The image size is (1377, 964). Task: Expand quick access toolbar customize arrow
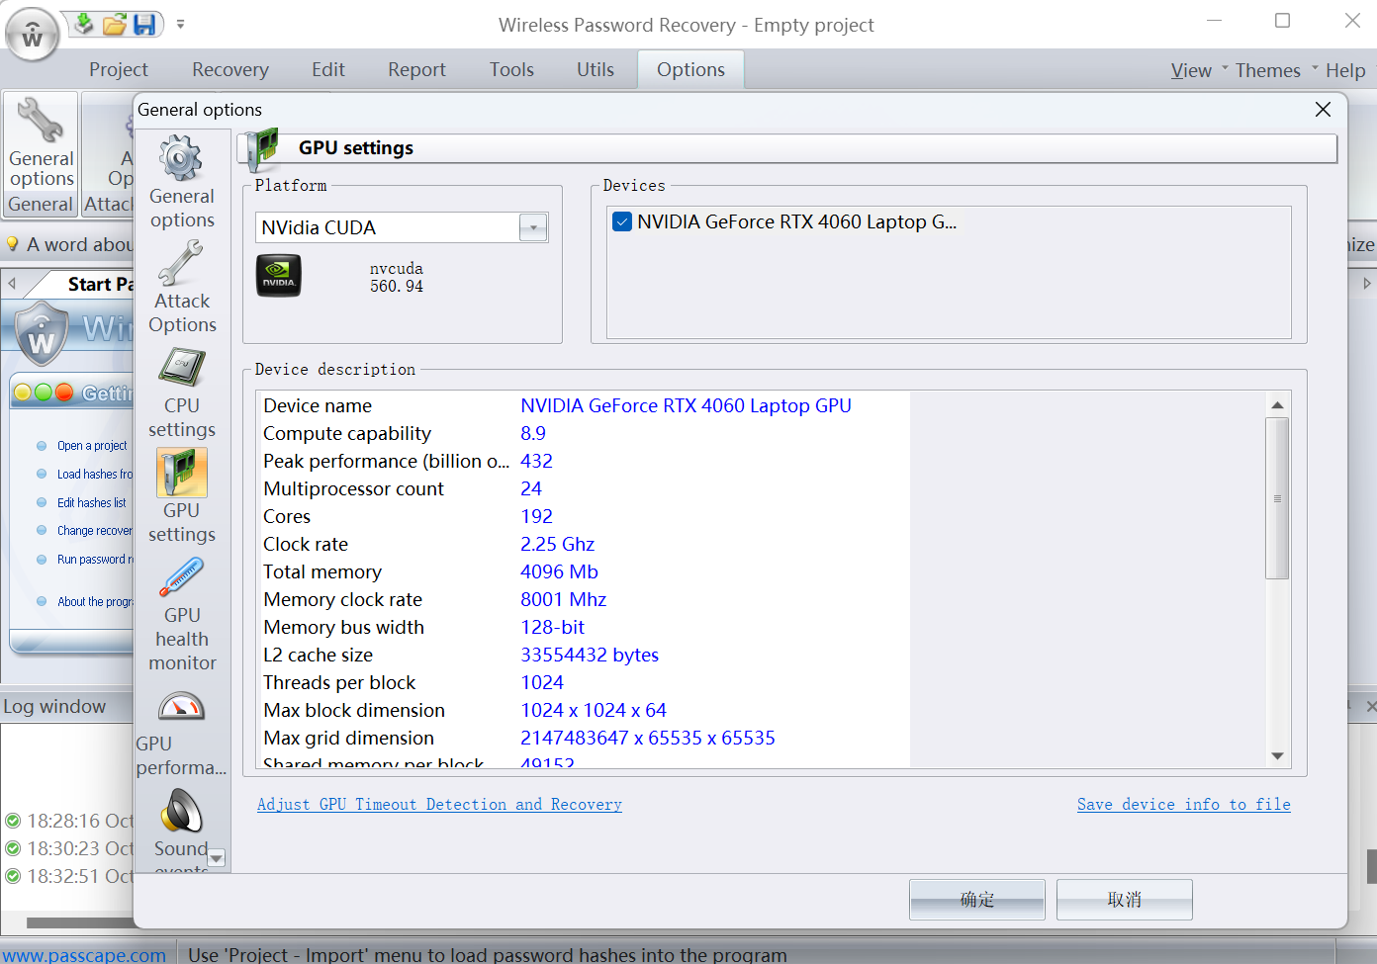click(180, 24)
